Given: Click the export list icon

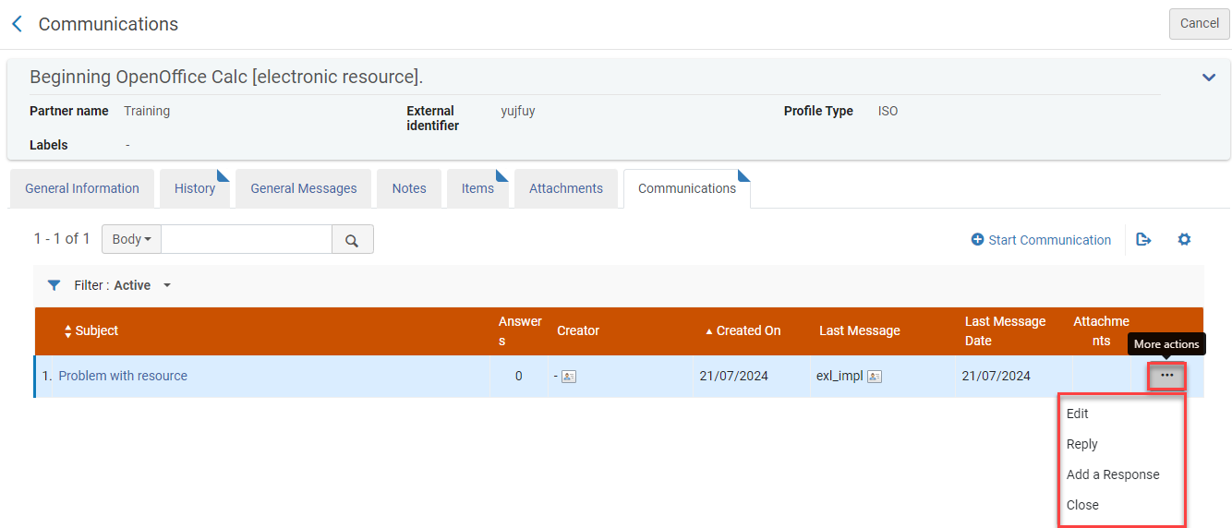Looking at the screenshot, I should pyautogui.click(x=1143, y=240).
